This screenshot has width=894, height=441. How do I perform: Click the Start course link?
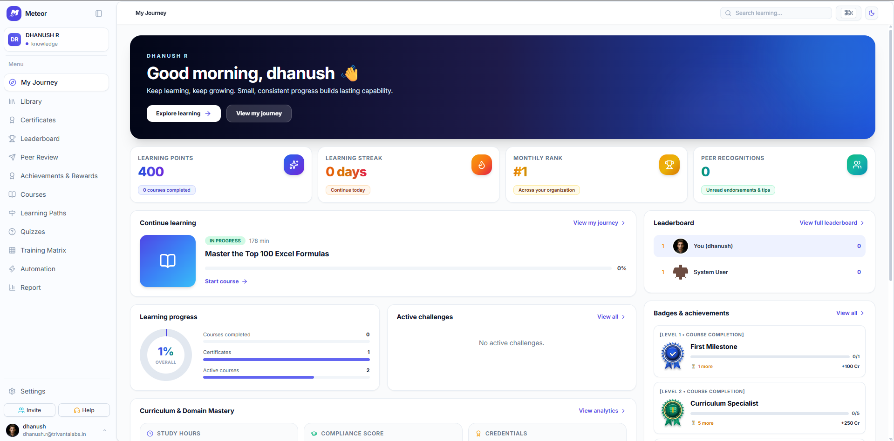tap(226, 281)
